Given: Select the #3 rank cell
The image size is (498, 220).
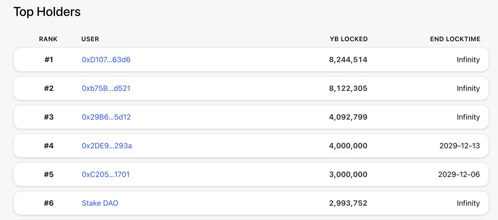Looking at the screenshot, I should point(49,117).
